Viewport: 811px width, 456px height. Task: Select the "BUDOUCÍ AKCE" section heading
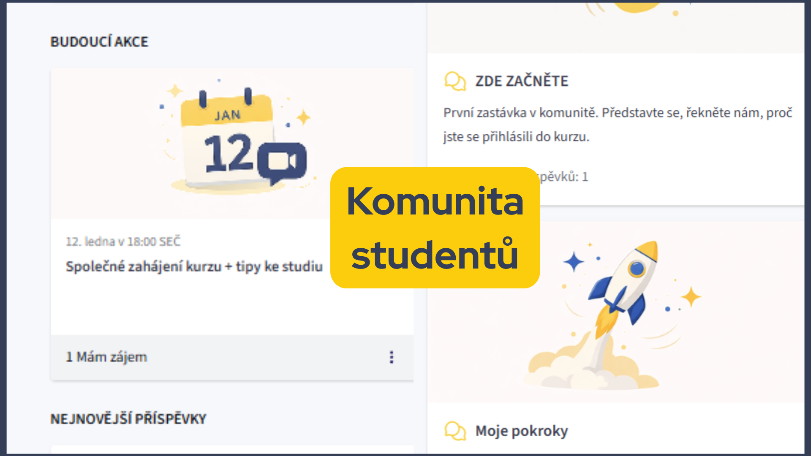(99, 42)
